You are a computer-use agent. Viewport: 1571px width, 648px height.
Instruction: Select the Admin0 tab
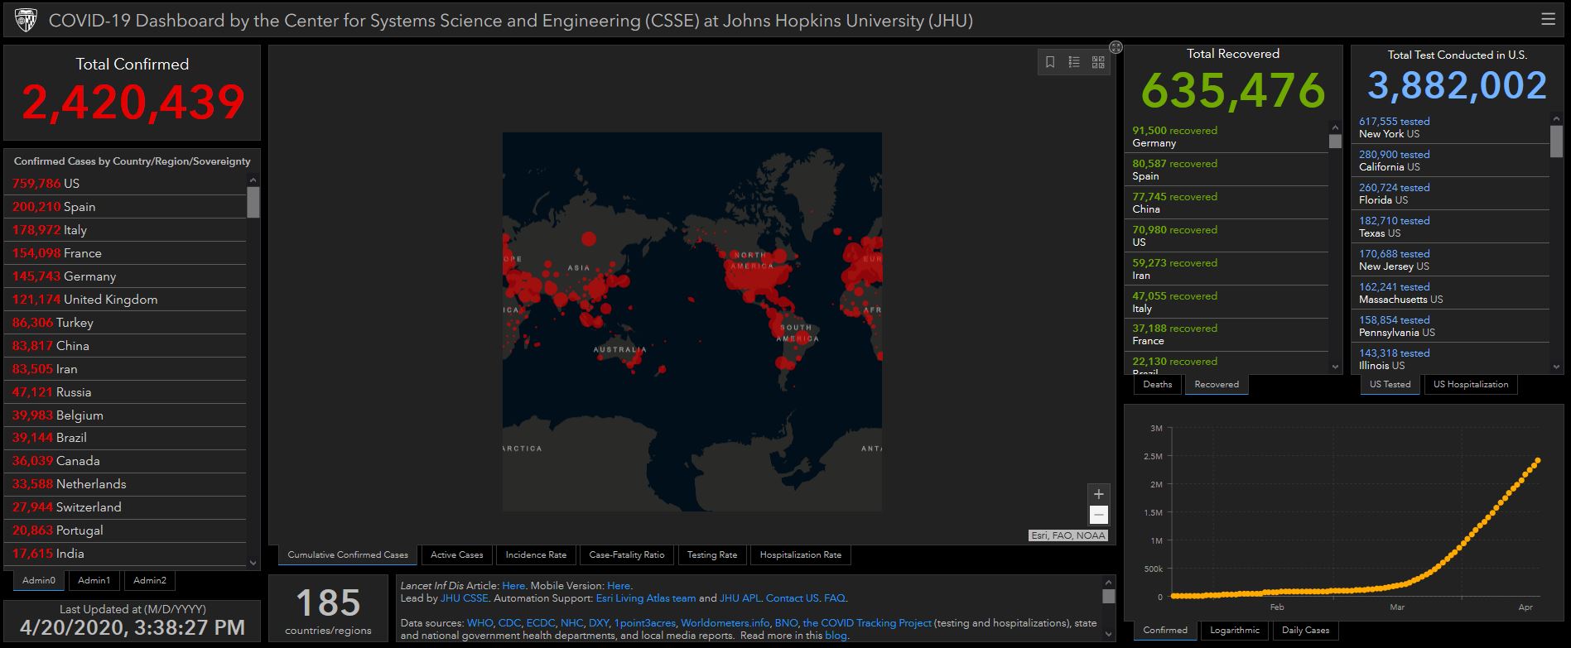39,580
